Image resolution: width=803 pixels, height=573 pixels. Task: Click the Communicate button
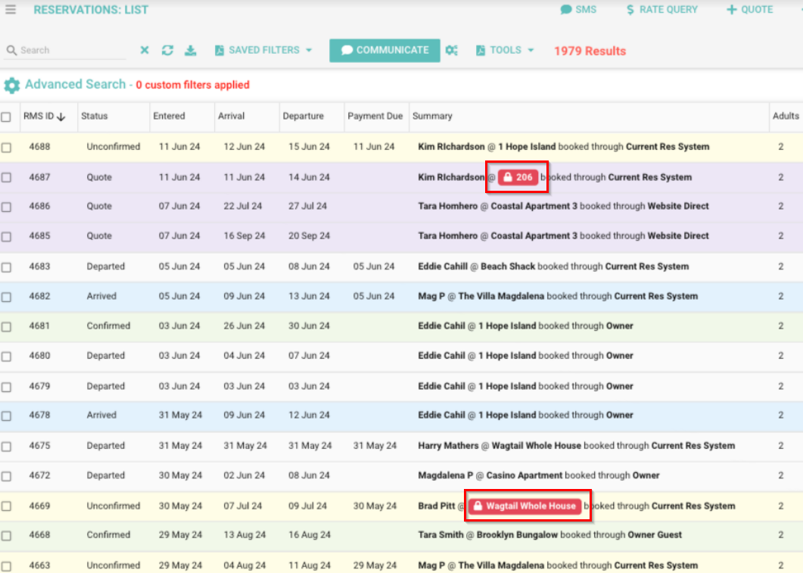384,50
